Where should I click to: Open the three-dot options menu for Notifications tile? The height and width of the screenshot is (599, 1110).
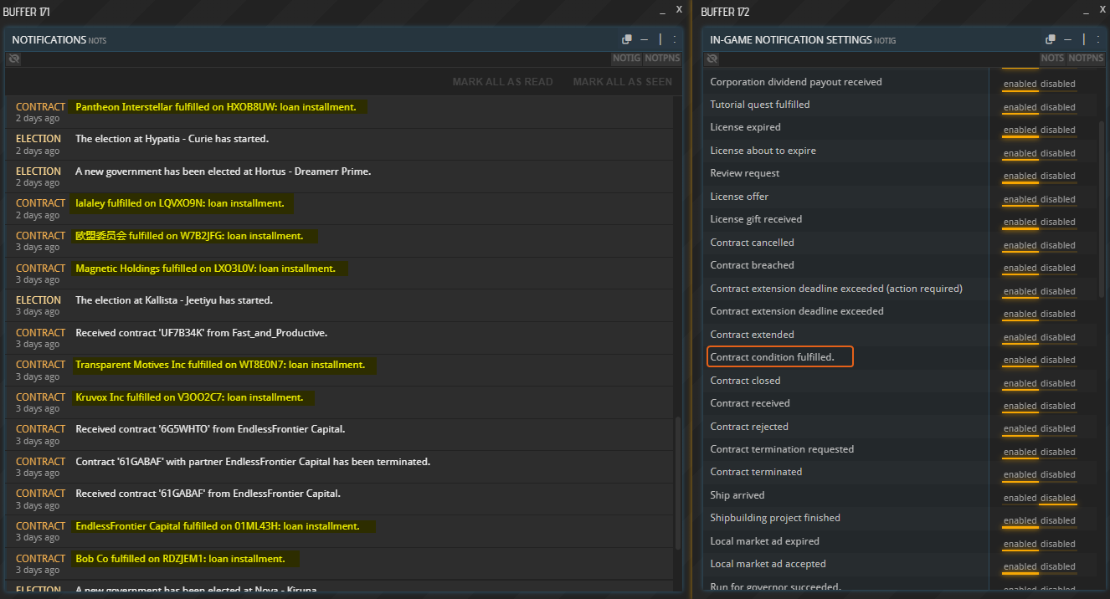[x=674, y=39]
